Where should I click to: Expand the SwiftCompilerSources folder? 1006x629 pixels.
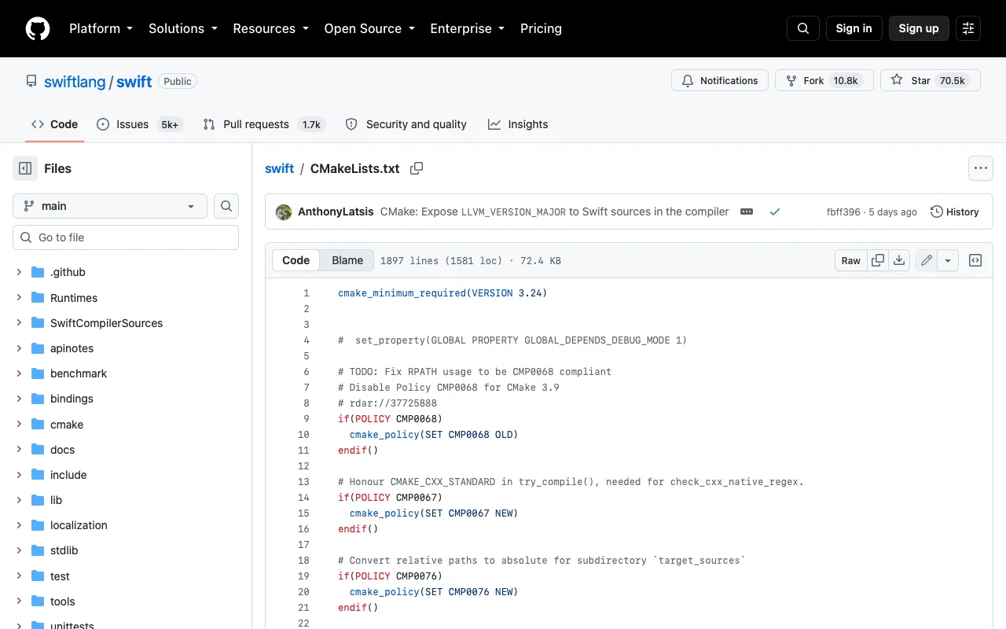pyautogui.click(x=19, y=323)
